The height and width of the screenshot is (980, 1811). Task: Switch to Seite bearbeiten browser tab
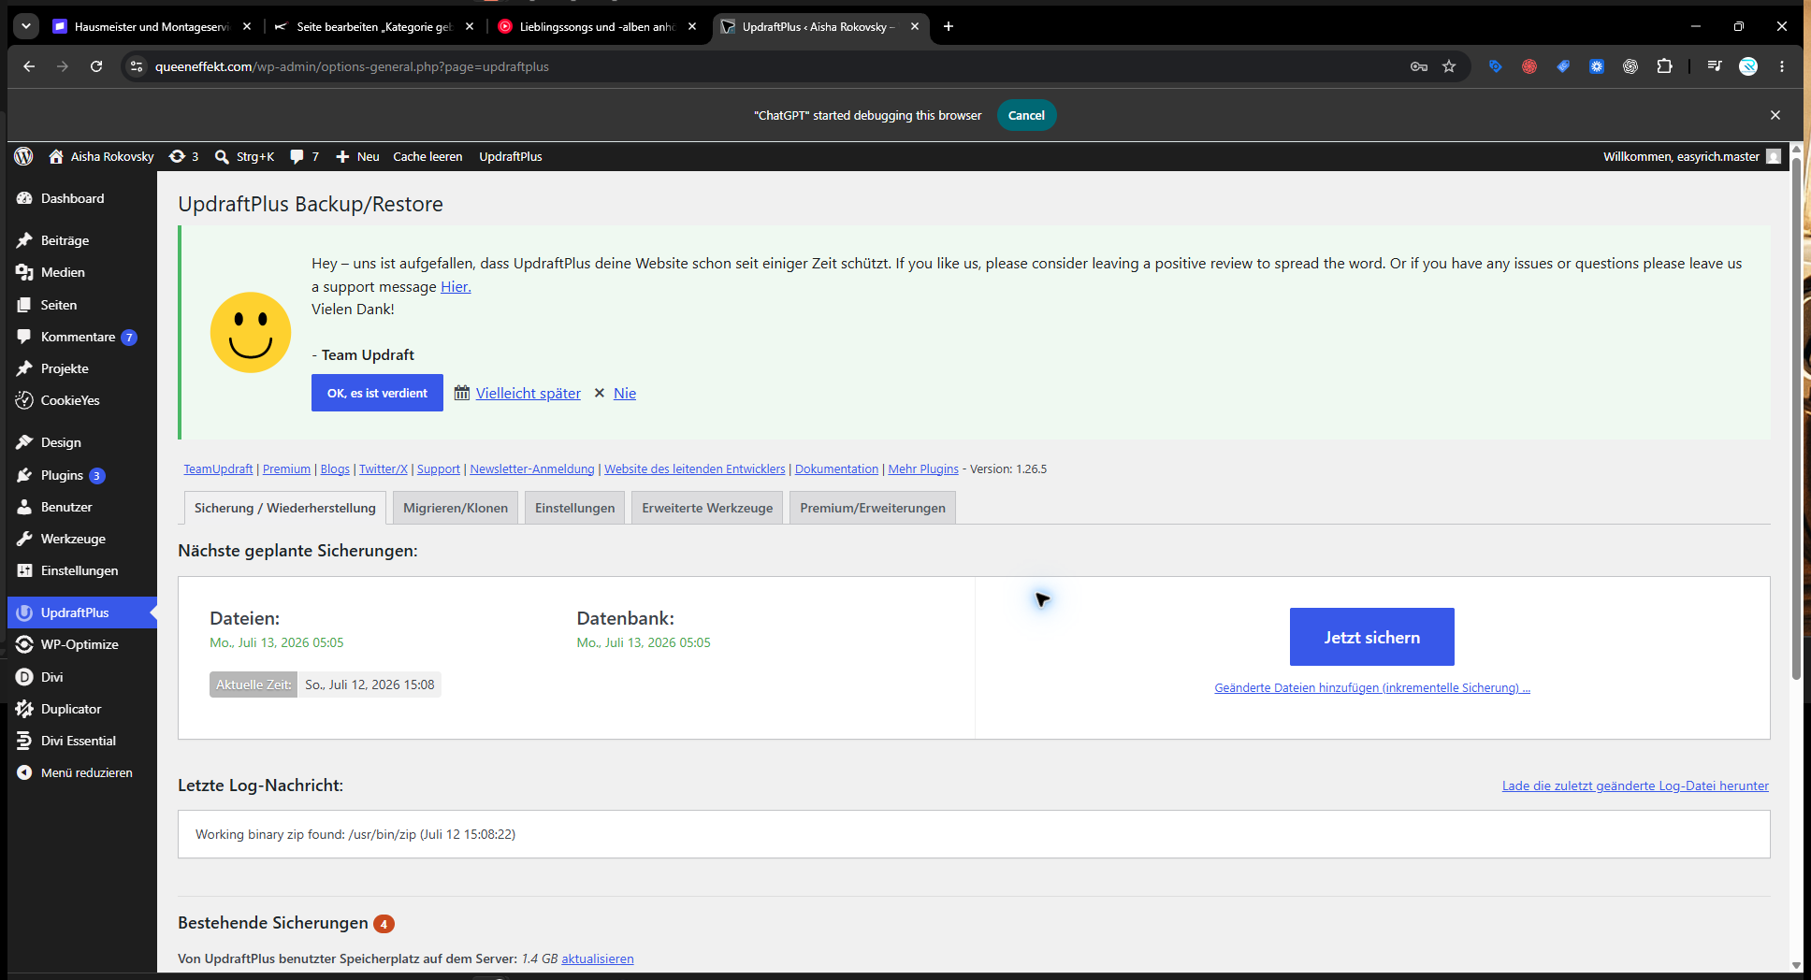372,26
